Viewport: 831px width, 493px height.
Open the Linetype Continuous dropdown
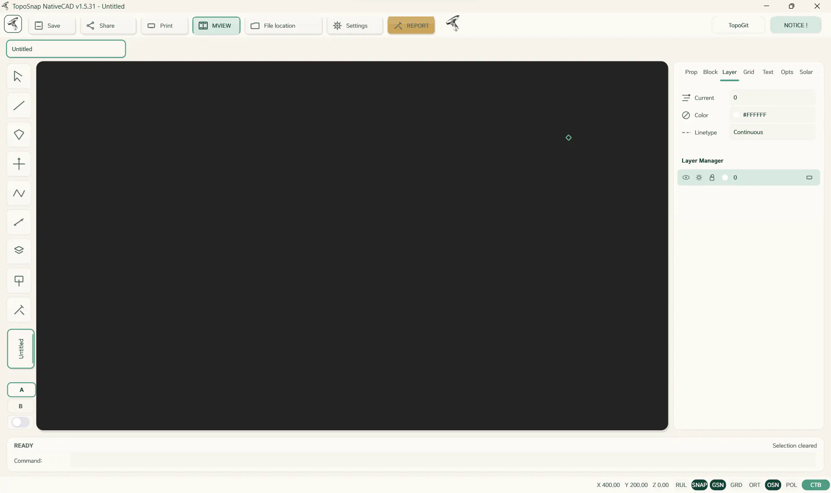click(x=772, y=132)
